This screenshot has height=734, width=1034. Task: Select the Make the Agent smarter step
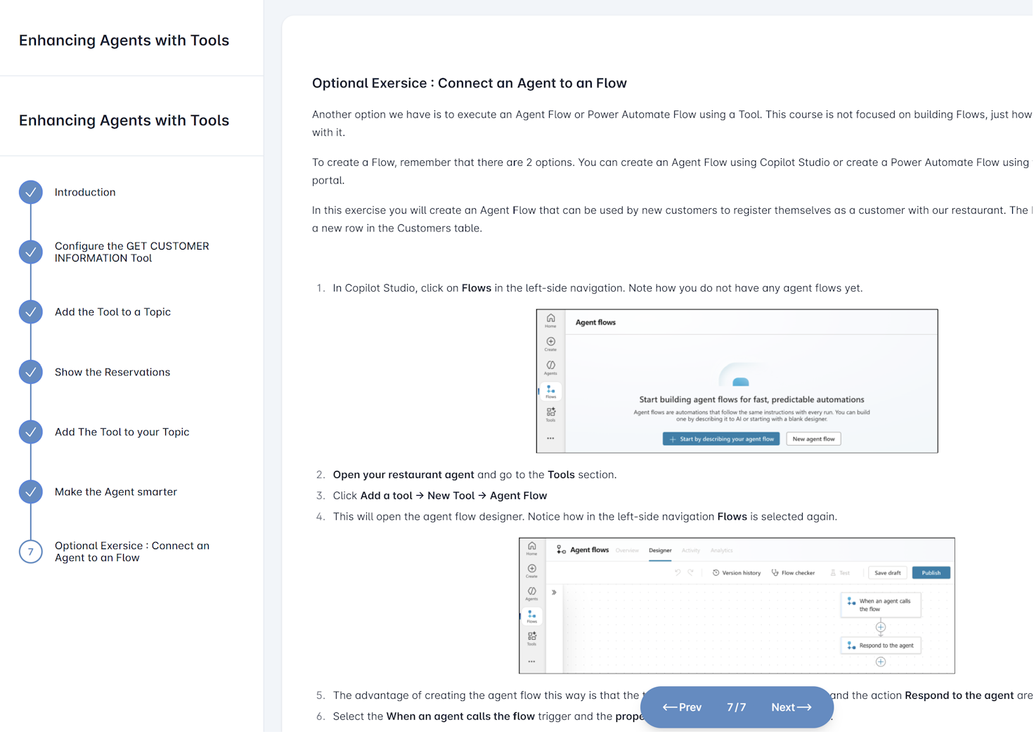click(116, 491)
